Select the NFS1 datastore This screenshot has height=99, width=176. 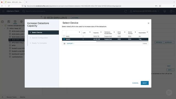(13, 45)
